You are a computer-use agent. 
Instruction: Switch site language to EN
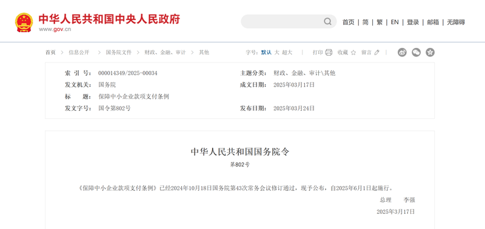pos(395,22)
